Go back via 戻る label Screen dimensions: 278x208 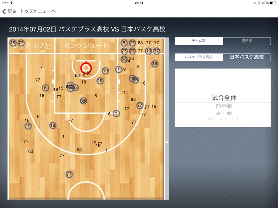click(x=12, y=11)
